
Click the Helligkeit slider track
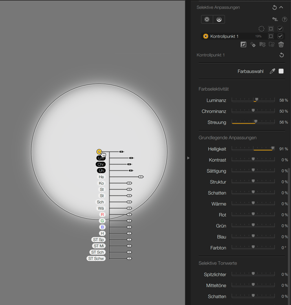tap(253, 149)
